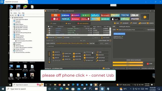Click the BOOT DEVICE button
Image resolution: width=162 pixels, height=91 pixels.
pyautogui.click(x=105, y=38)
